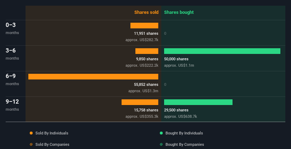Viewport: 291px width, 149px height.
Task: Click the zero bought value in 0–3 months
Action: coord(165,33)
